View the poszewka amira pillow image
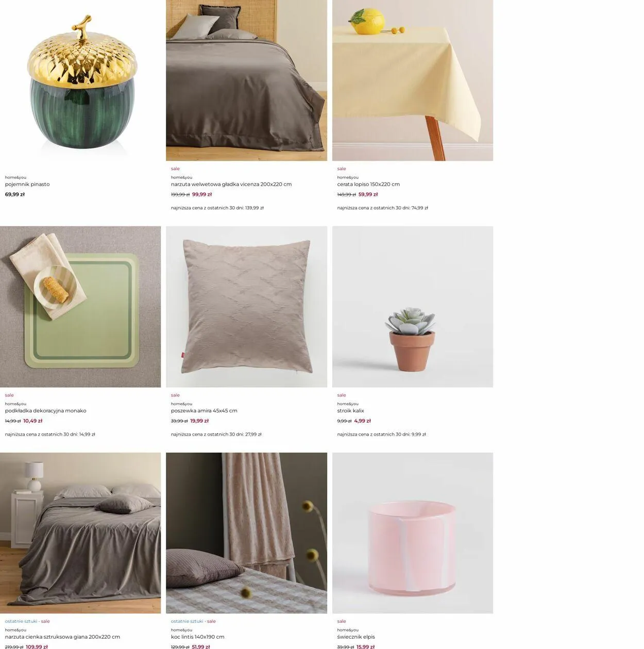The height and width of the screenshot is (649, 644). [246, 307]
